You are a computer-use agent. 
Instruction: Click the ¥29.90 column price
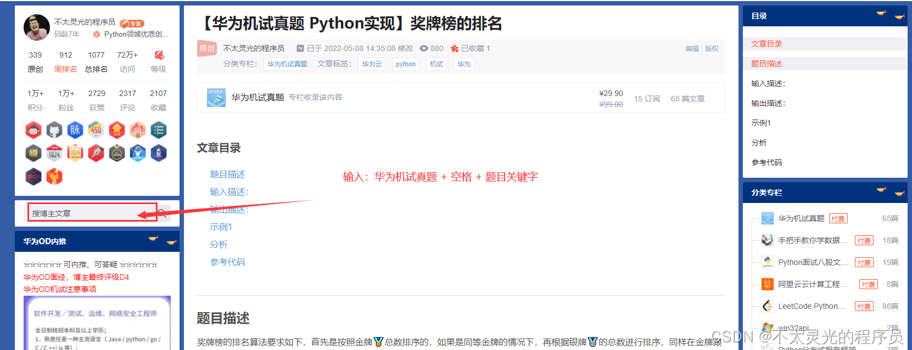(611, 93)
